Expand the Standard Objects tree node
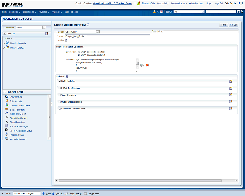This screenshot has height=196, width=245. (4, 44)
